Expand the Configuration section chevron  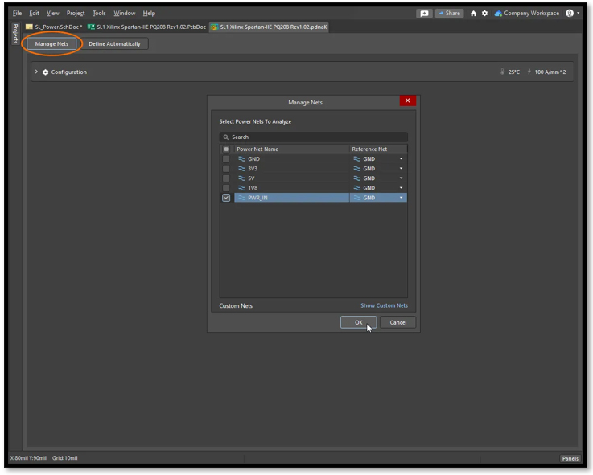pyautogui.click(x=36, y=72)
